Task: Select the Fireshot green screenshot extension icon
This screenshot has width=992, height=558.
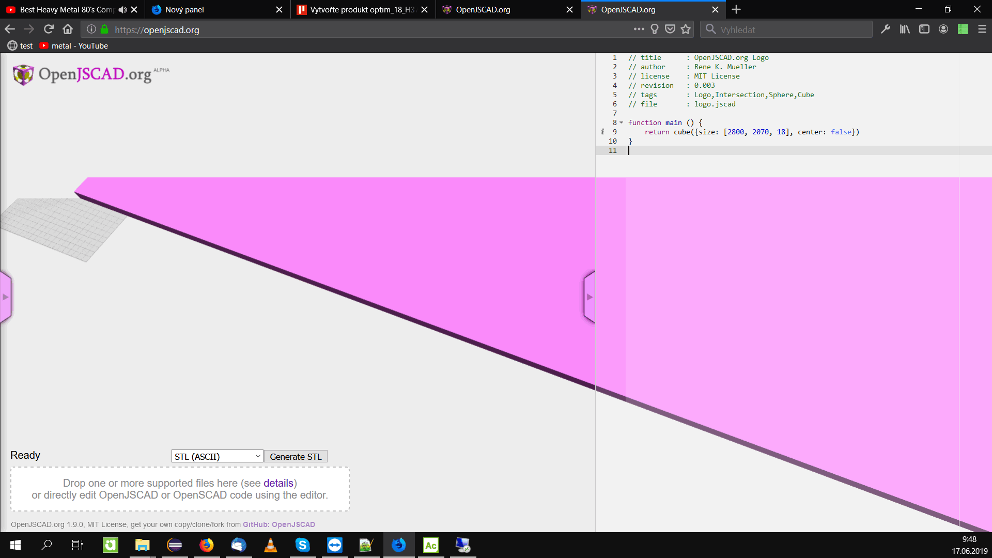Action: click(964, 29)
